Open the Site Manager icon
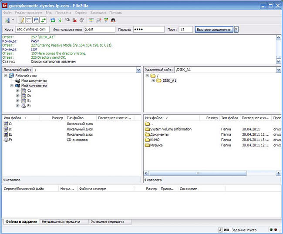The image size is (283, 234). (x=7, y=20)
